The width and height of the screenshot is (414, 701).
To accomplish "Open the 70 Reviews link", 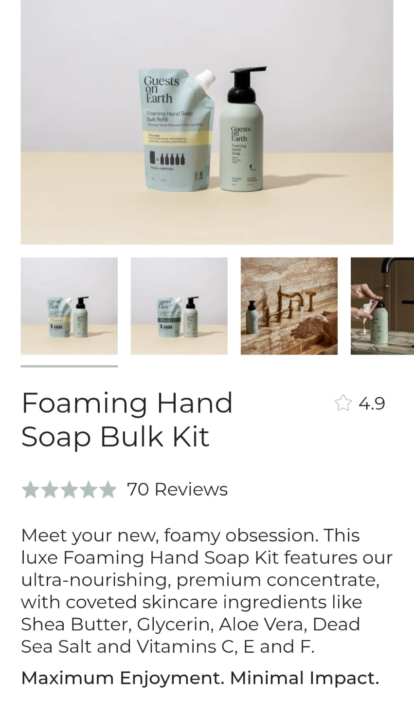I will [x=177, y=489].
